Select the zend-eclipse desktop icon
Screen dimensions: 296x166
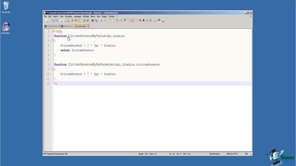(x=6, y=28)
